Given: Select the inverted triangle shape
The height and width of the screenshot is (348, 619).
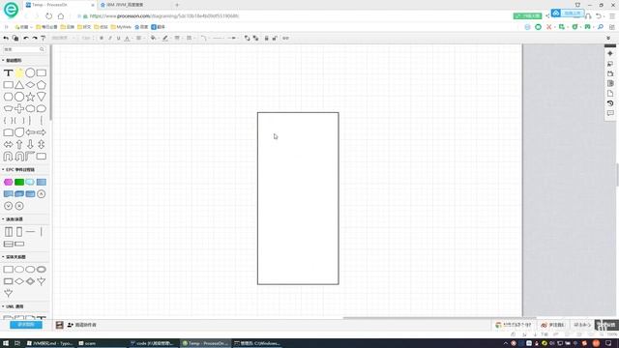Looking at the screenshot, I should coord(41,97).
